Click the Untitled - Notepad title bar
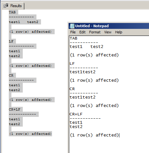 tap(109, 26)
